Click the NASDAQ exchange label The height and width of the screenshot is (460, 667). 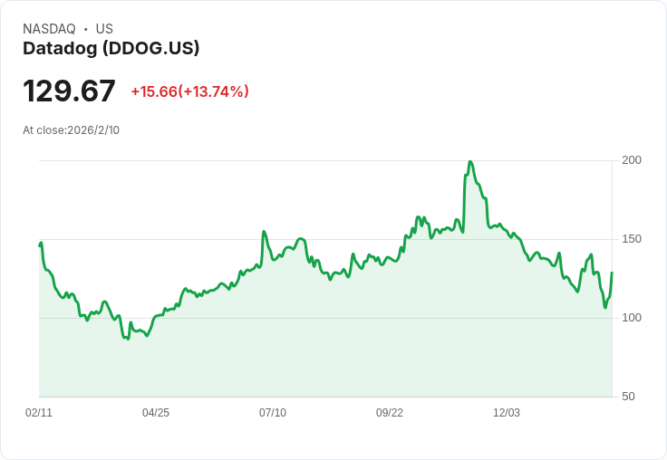(x=49, y=29)
